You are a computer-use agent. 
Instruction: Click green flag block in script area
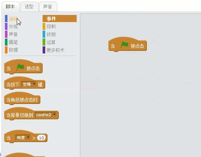[x=127, y=44]
